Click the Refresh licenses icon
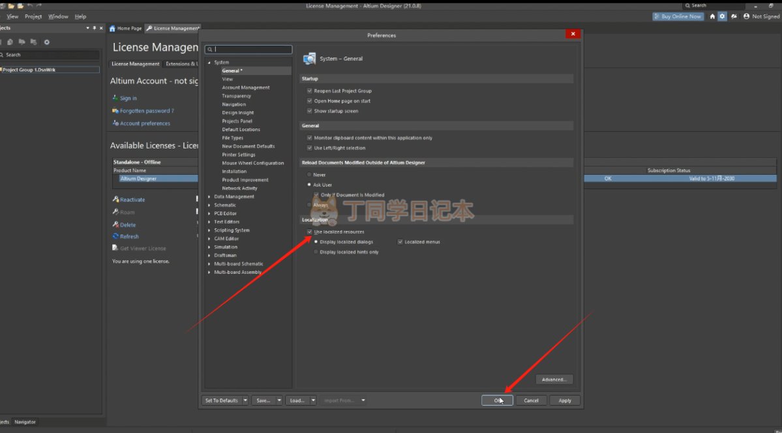The height and width of the screenshot is (433, 782). tap(115, 237)
